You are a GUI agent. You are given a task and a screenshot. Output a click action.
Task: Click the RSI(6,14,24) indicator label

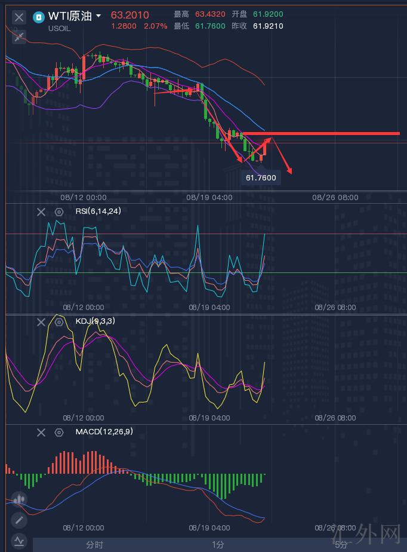(98, 211)
